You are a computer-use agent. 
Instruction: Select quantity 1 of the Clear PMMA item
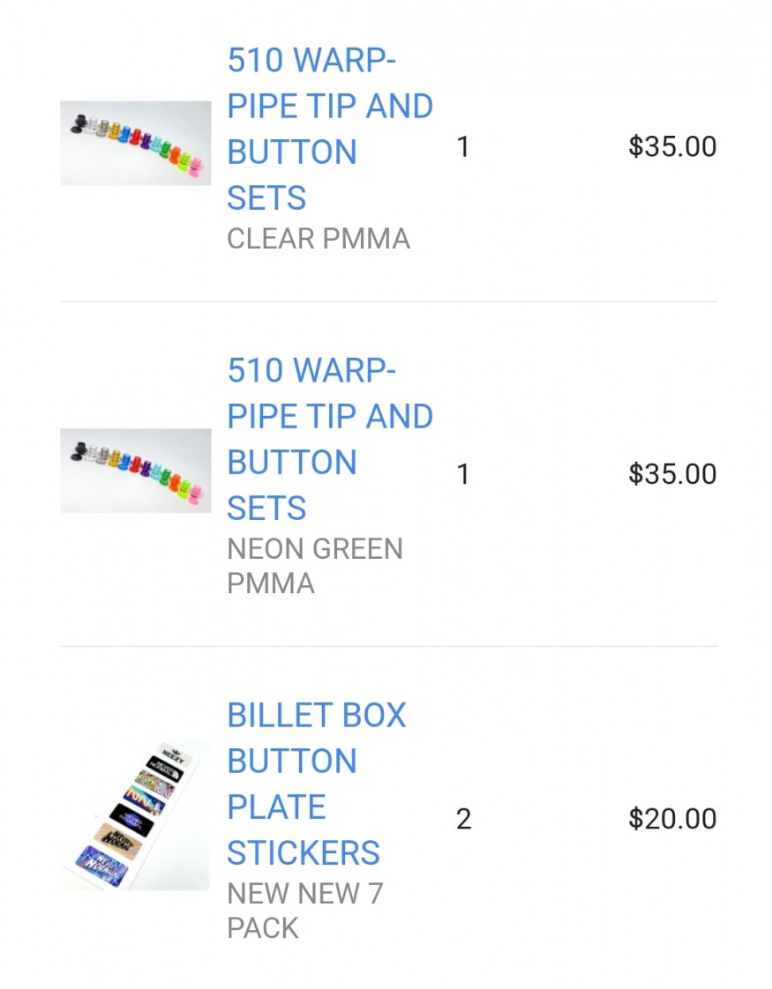click(462, 147)
